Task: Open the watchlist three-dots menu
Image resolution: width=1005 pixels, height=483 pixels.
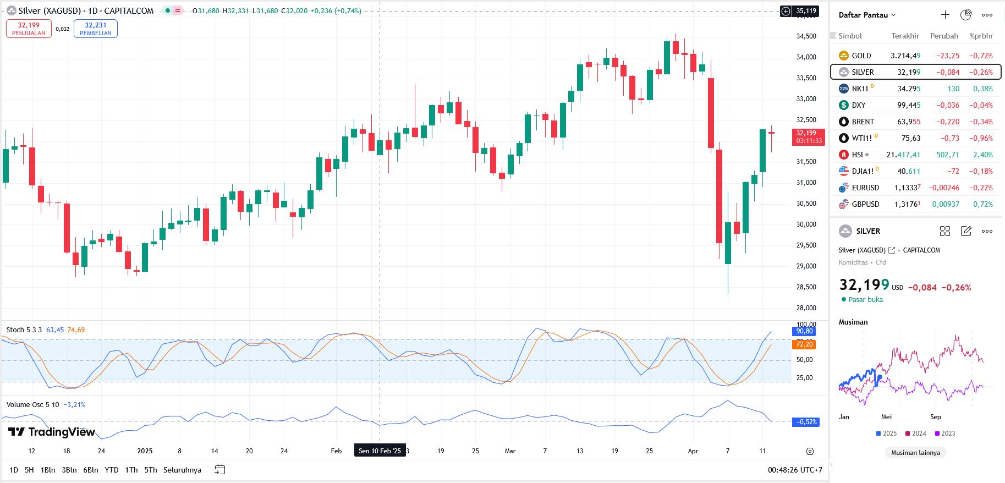Action: coord(987,15)
